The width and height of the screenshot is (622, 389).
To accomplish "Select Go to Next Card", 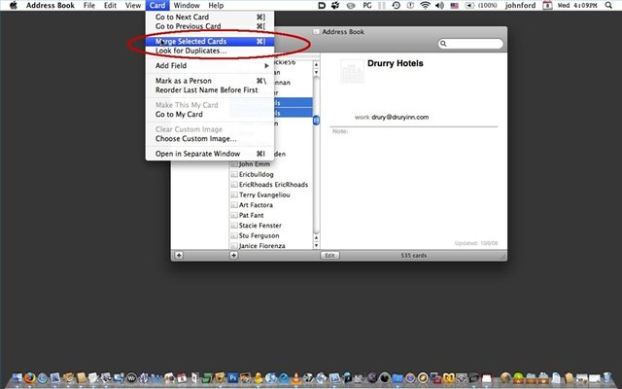I will point(210,18).
